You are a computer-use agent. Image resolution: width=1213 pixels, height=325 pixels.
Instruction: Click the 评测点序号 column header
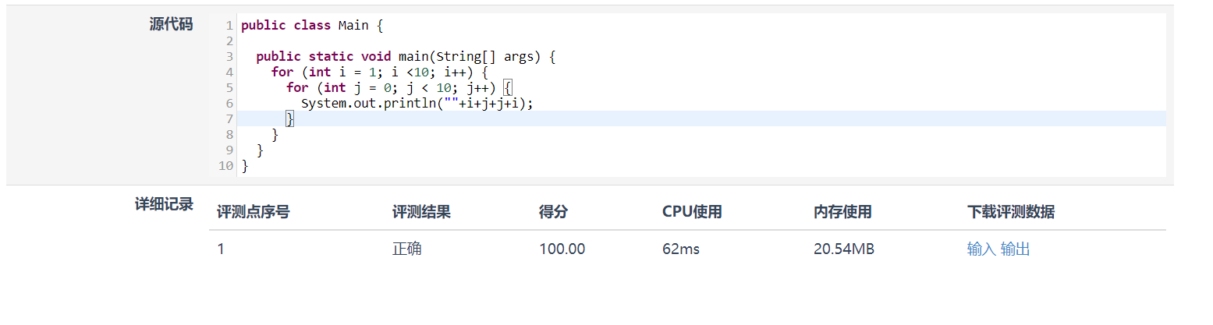tap(254, 212)
